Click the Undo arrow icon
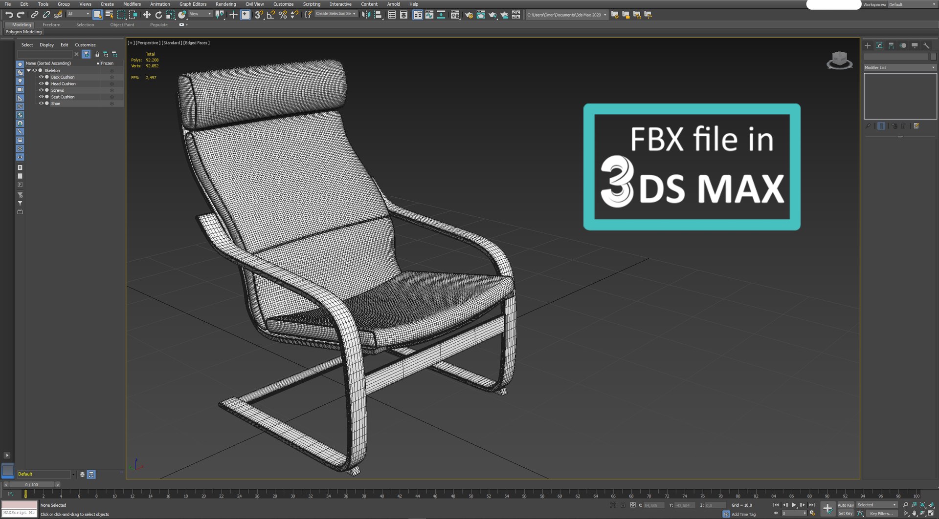The image size is (939, 519). 9,15
